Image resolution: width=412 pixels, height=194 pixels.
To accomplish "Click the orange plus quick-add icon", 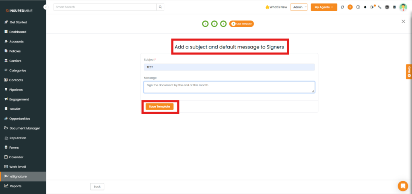I will tap(350, 7).
